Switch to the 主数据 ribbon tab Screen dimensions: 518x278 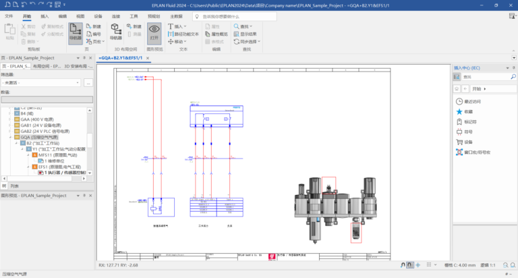(x=176, y=16)
